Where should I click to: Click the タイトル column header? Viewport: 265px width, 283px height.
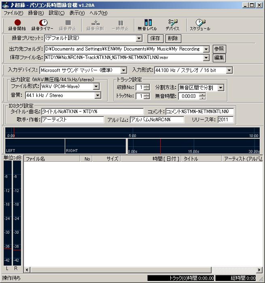point(201,159)
